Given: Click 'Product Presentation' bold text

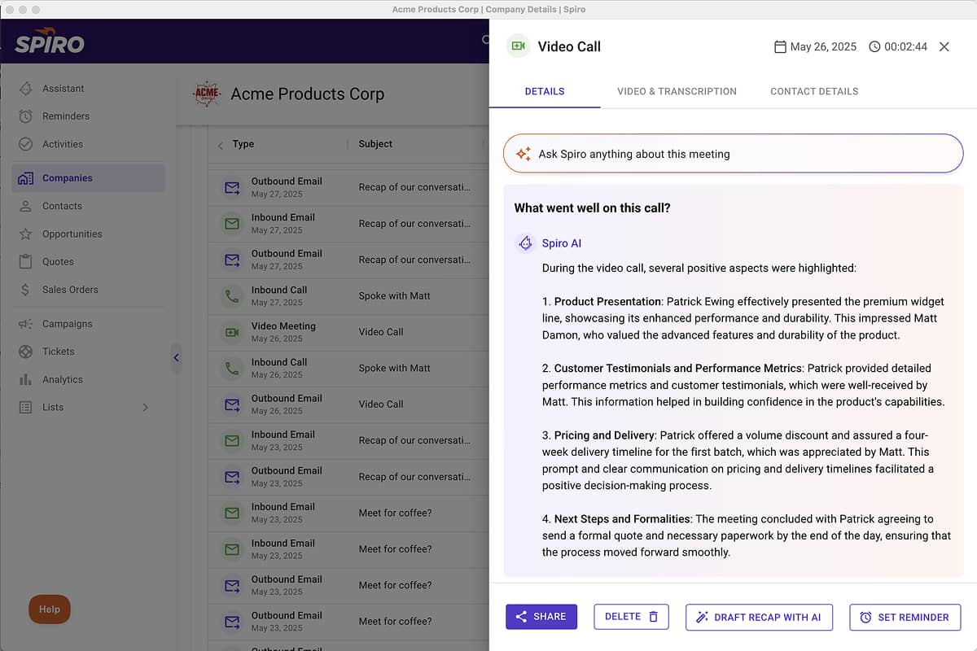Looking at the screenshot, I should pyautogui.click(x=607, y=301).
